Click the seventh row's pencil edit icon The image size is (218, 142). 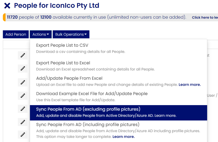(x=23, y=135)
